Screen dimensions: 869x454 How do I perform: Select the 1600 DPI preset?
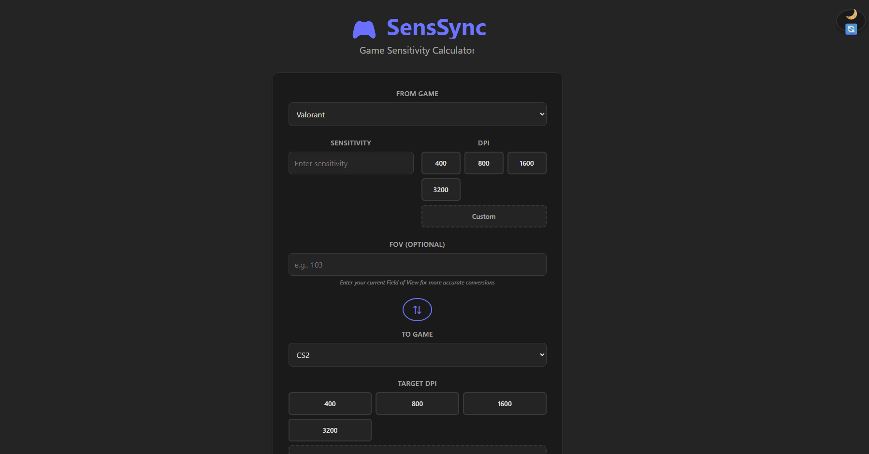pos(526,163)
